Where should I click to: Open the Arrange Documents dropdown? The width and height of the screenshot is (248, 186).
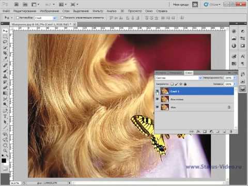point(63,5)
